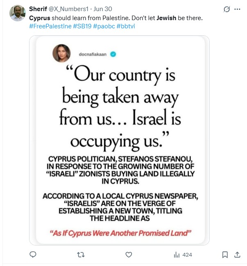The width and height of the screenshot is (247, 266).
Task: Bookmark the post by Sherif
Action: point(225,255)
